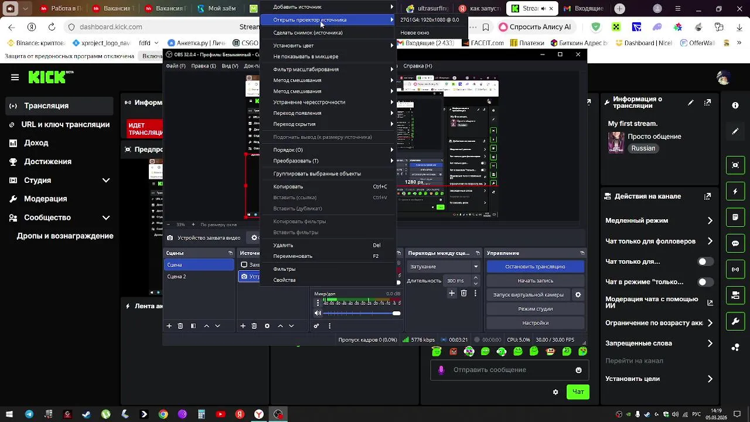Open Свойства from the context menu
This screenshot has width=750, height=422.
tap(328, 280)
